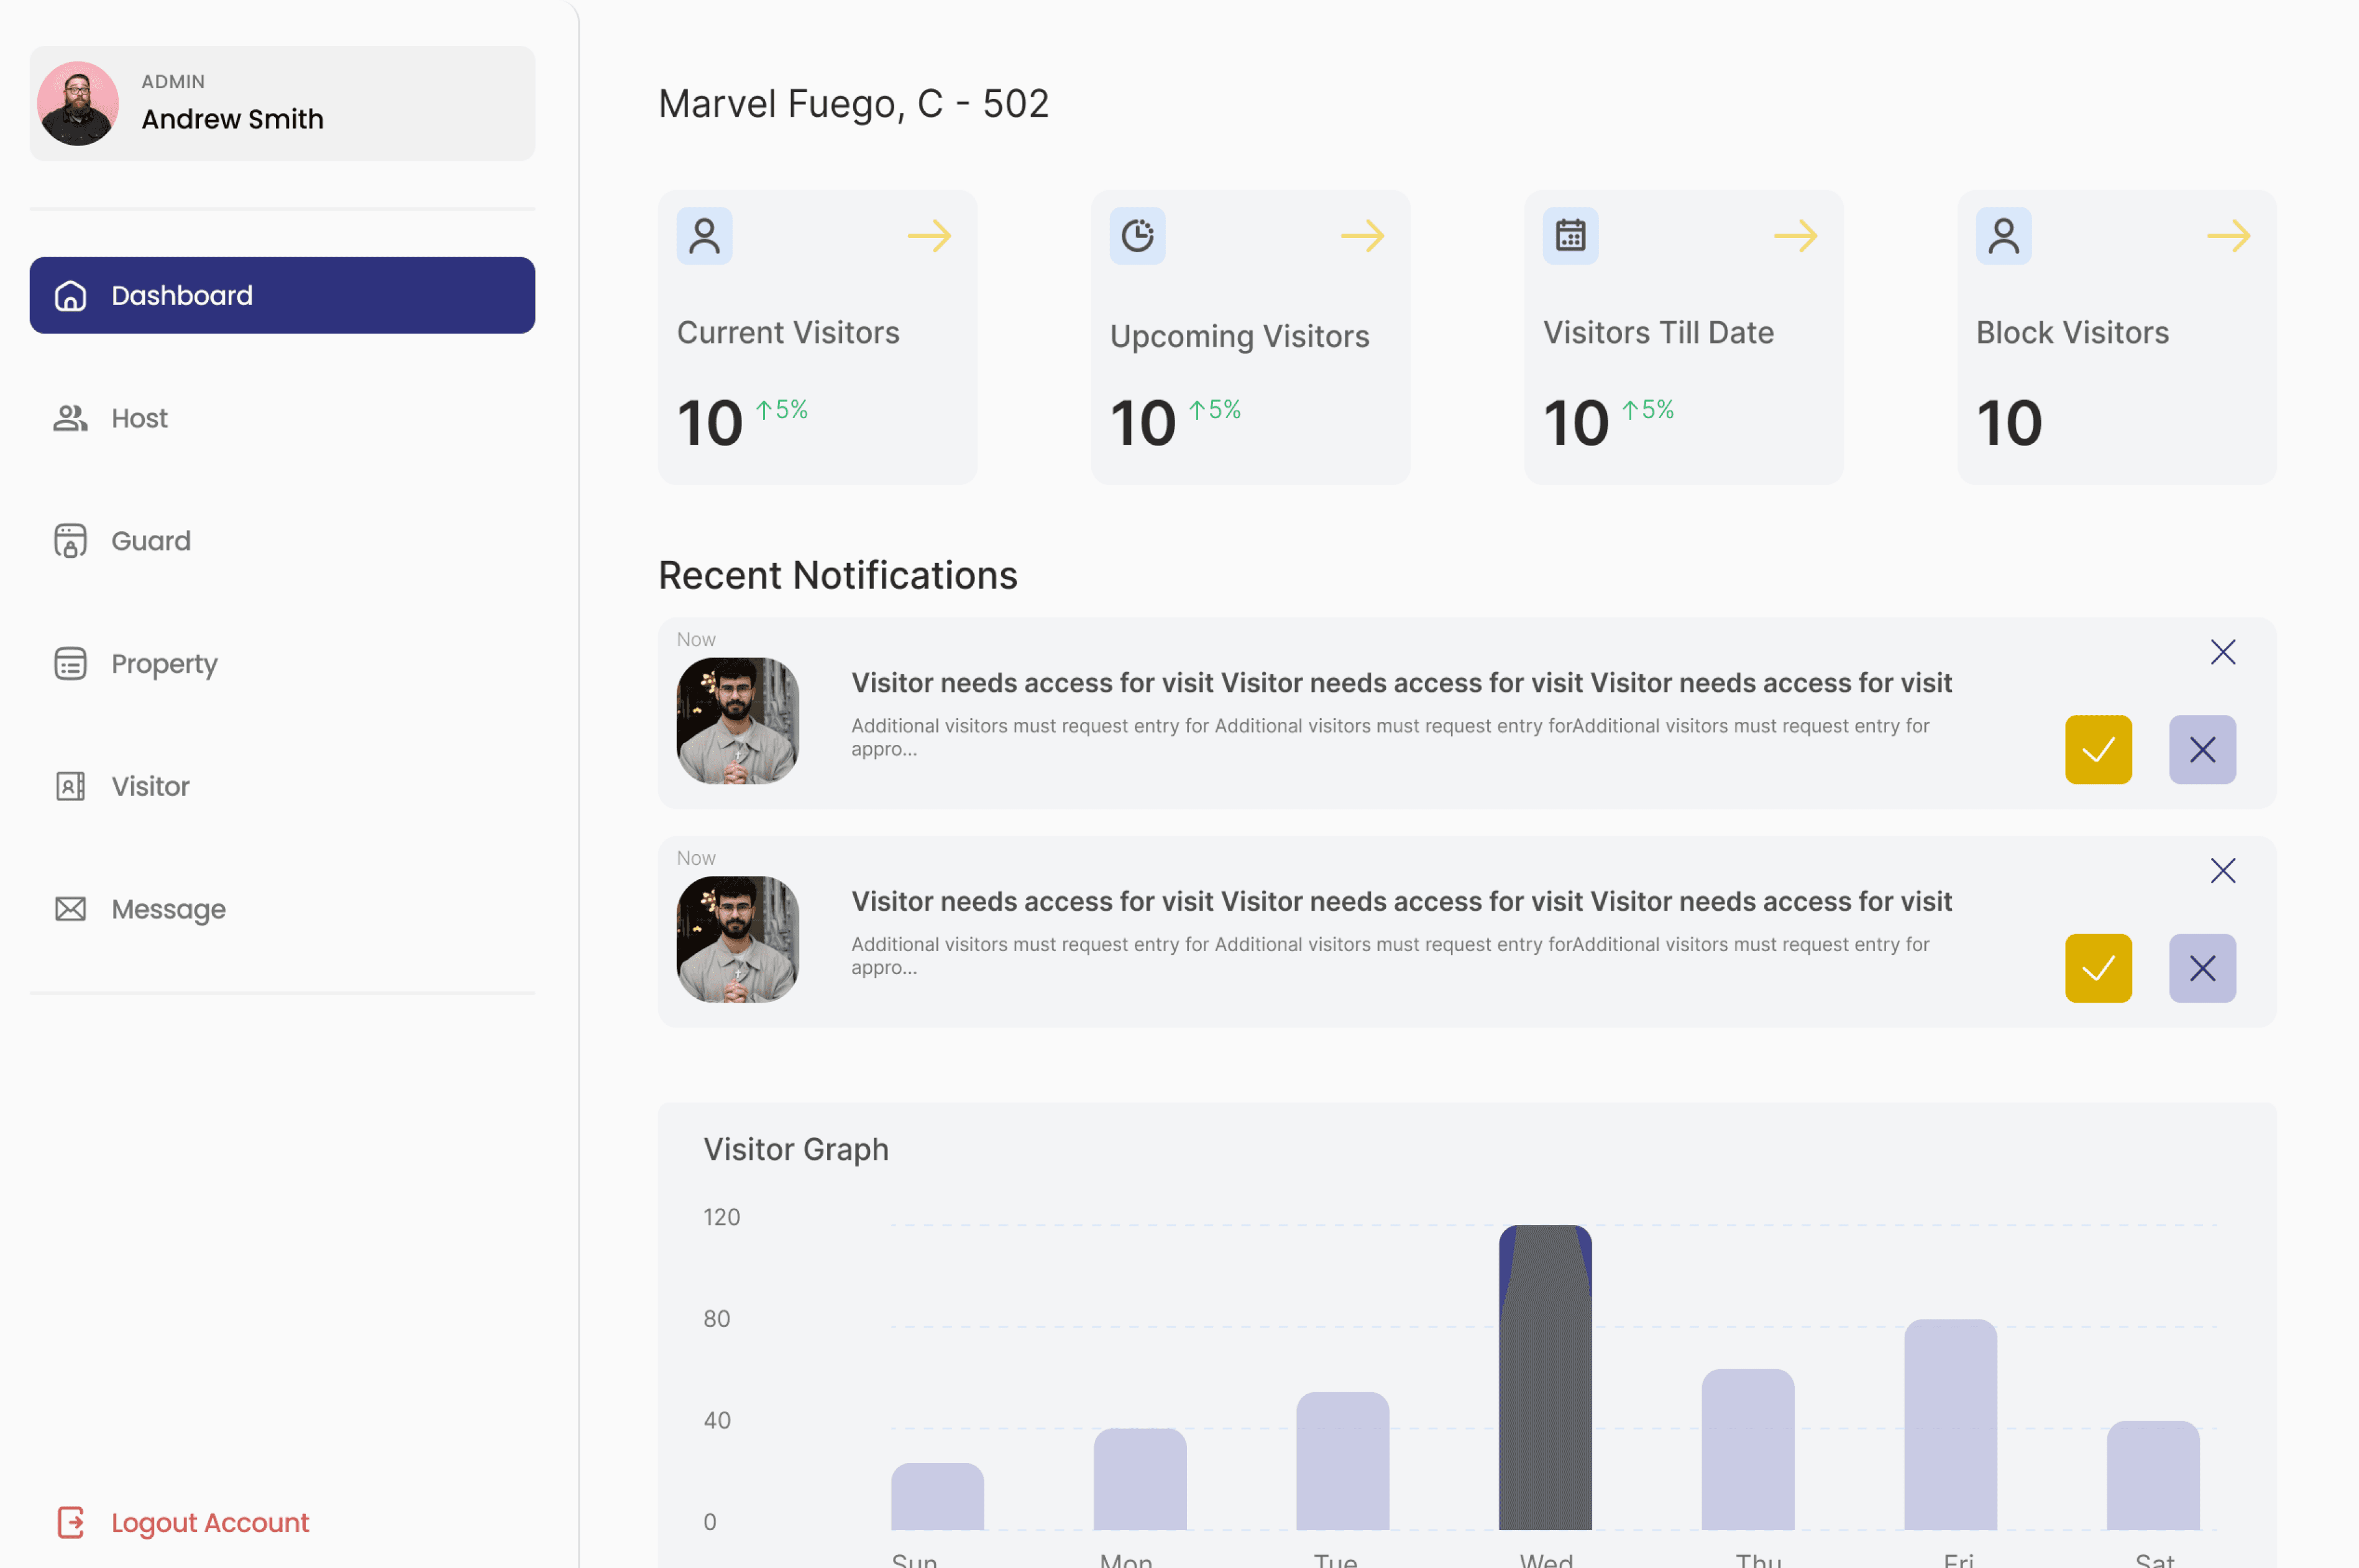Click Logout Account link
The height and width of the screenshot is (1568, 2359).
pos(209,1522)
